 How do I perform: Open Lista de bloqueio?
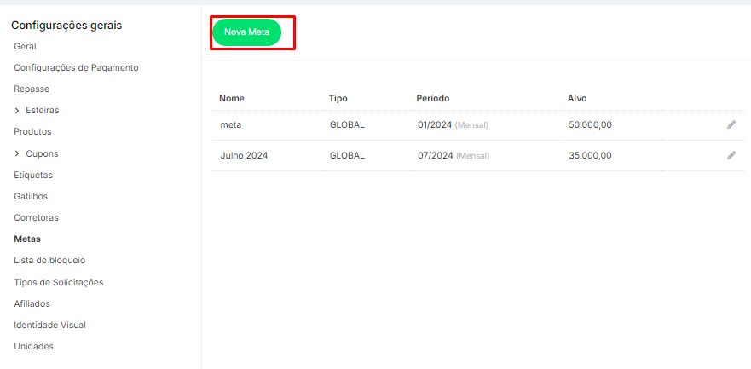49,260
